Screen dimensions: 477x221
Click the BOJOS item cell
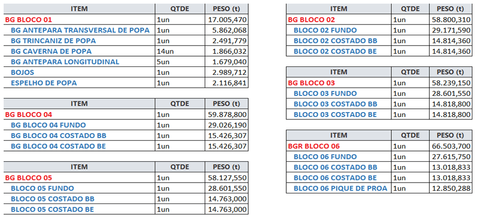tap(79, 73)
